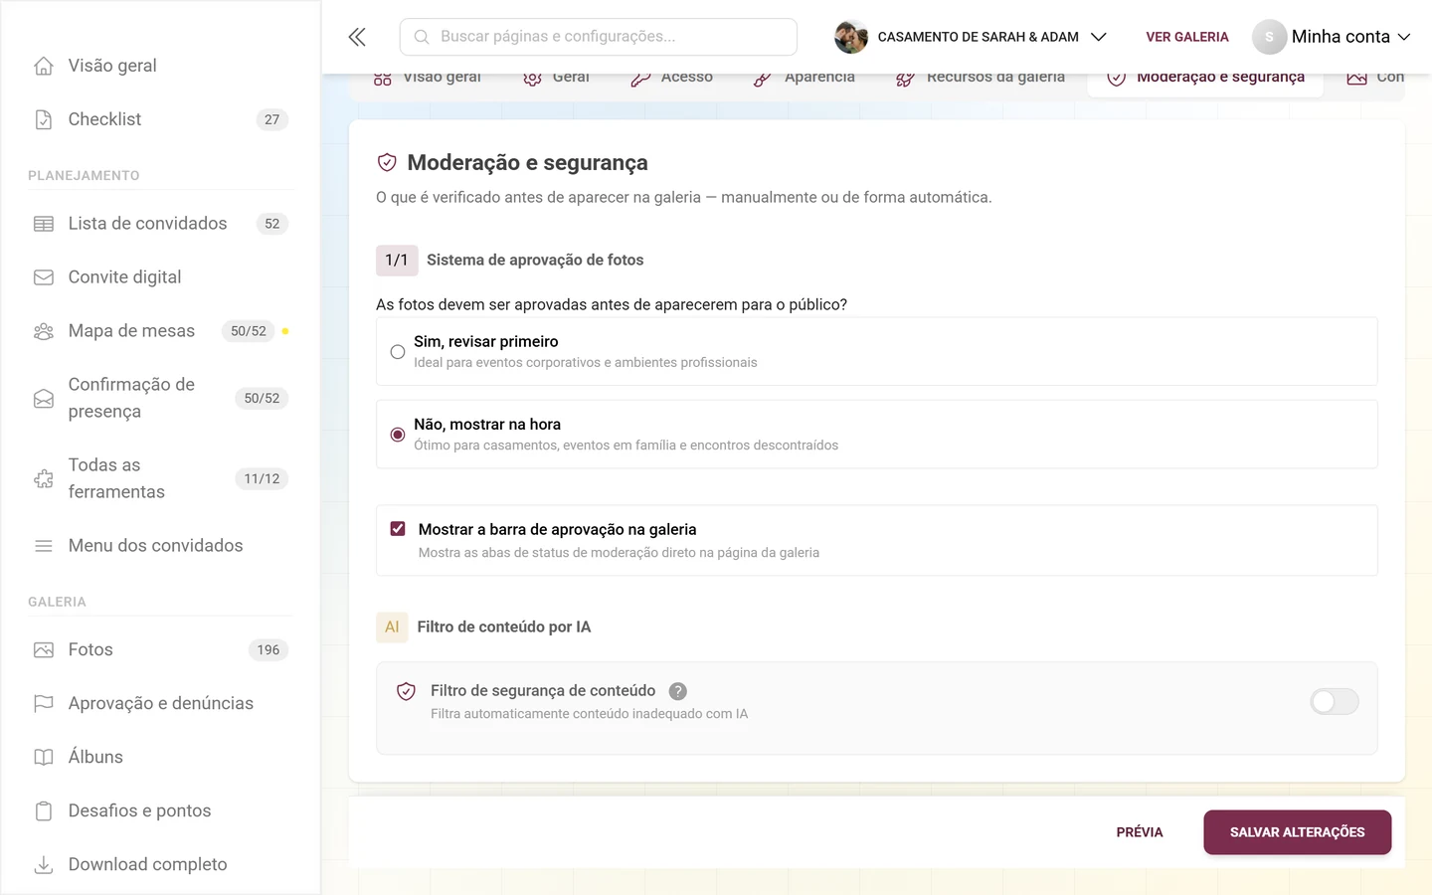Screen dimensions: 1432x895
Task: Switch to the Aparência tab
Action: pyautogui.click(x=805, y=78)
